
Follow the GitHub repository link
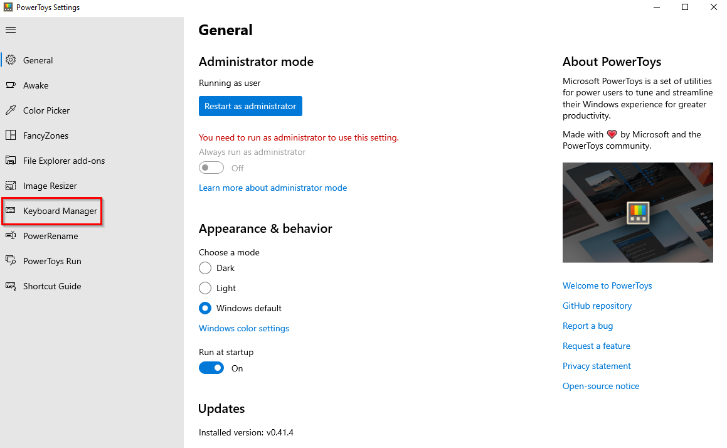click(597, 306)
